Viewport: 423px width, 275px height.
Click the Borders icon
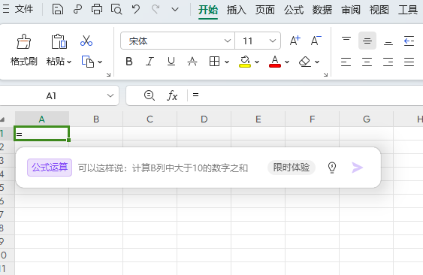coord(214,62)
